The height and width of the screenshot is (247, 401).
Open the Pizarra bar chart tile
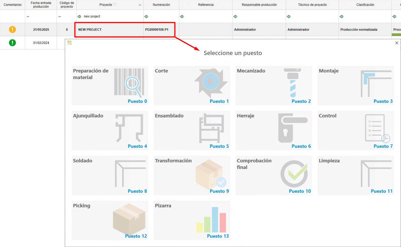point(192,220)
